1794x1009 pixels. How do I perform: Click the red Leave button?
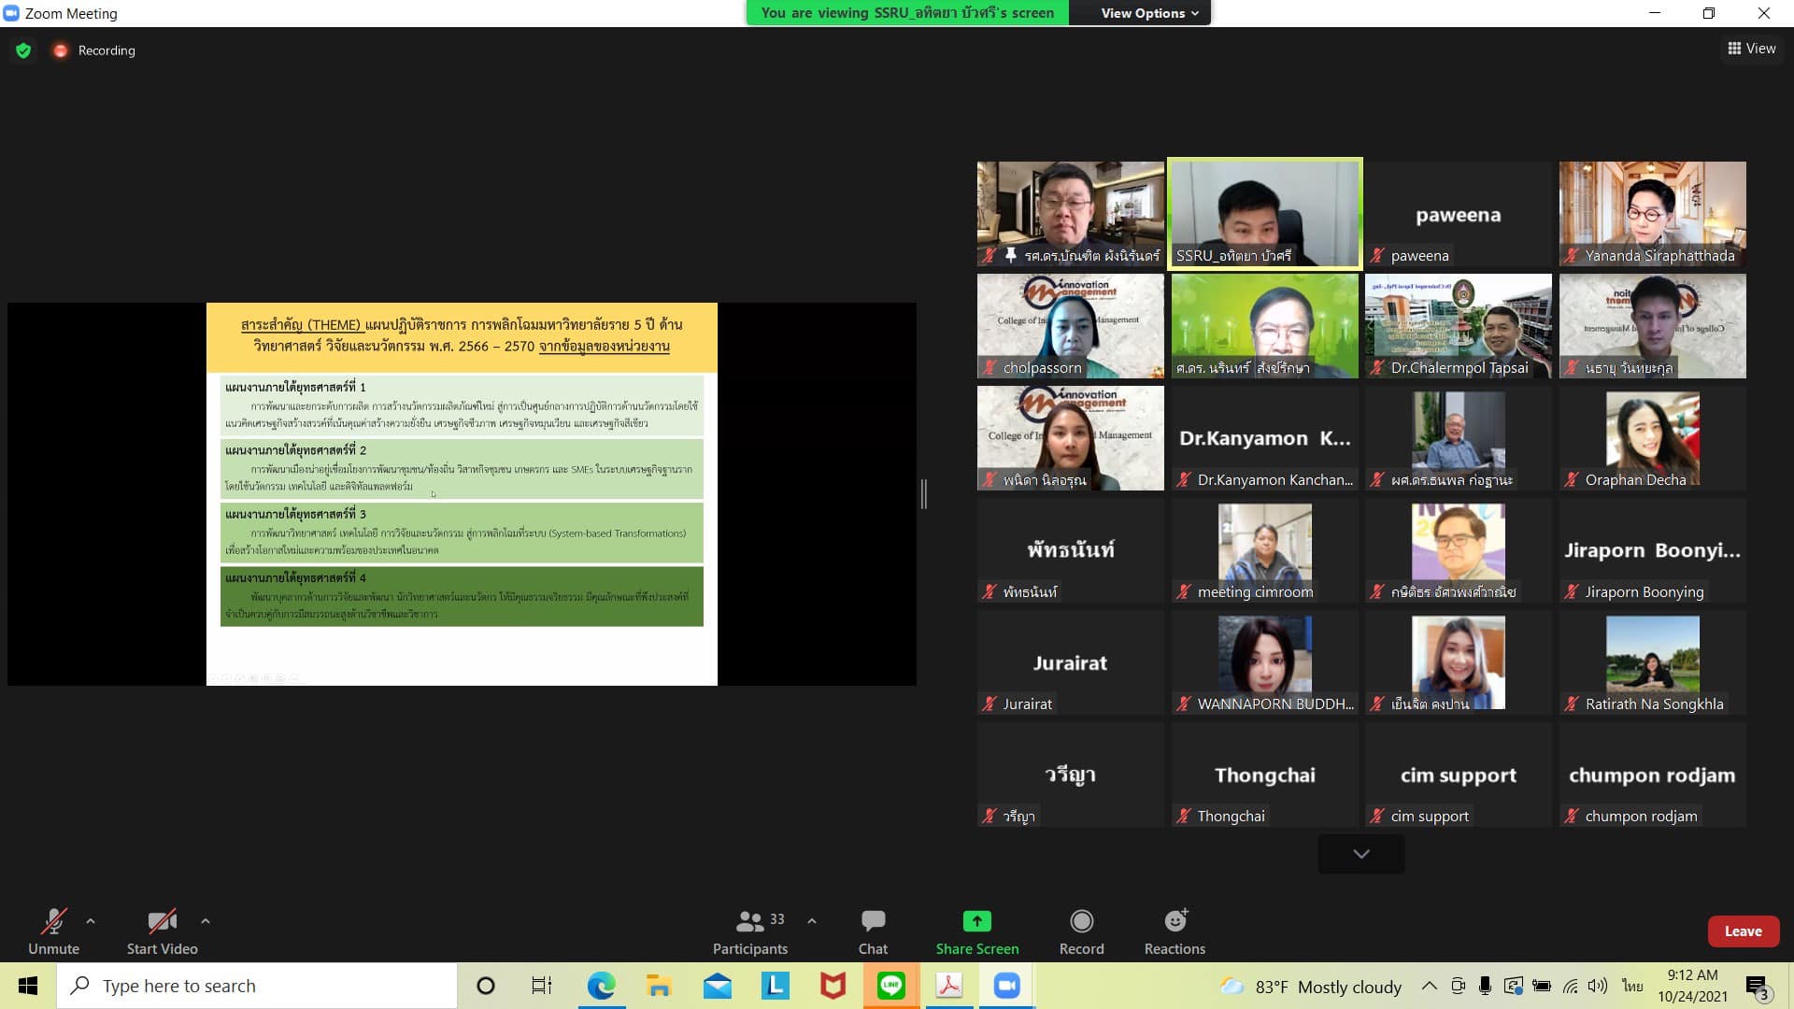click(x=1743, y=931)
